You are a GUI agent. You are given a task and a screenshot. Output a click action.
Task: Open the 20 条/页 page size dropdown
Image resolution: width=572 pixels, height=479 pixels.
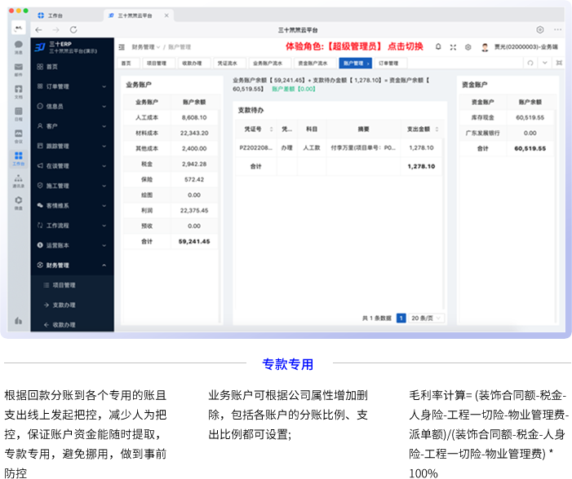428,318
